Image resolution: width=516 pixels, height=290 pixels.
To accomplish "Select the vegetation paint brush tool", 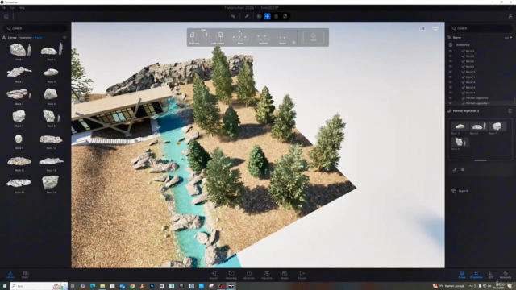I will click(x=455, y=169).
